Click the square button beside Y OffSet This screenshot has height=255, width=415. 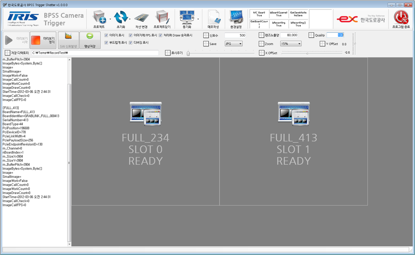(322, 44)
